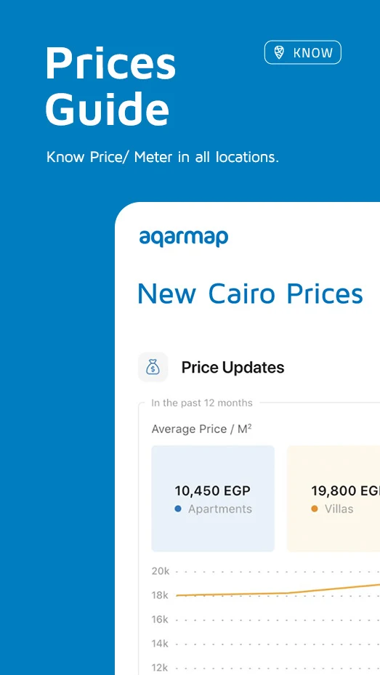The image size is (380, 675).
Task: Click the New Cairo Prices heading
Action: click(250, 294)
